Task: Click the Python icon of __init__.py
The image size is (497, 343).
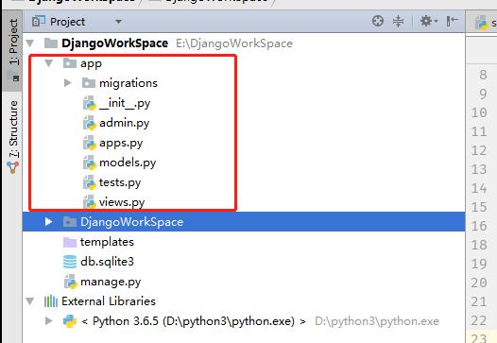Action: [90, 103]
